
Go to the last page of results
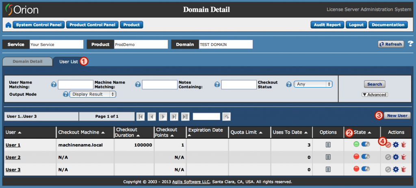(185, 116)
